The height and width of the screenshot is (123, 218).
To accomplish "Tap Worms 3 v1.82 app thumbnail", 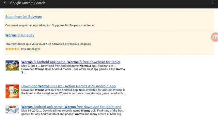I will 12,91.
